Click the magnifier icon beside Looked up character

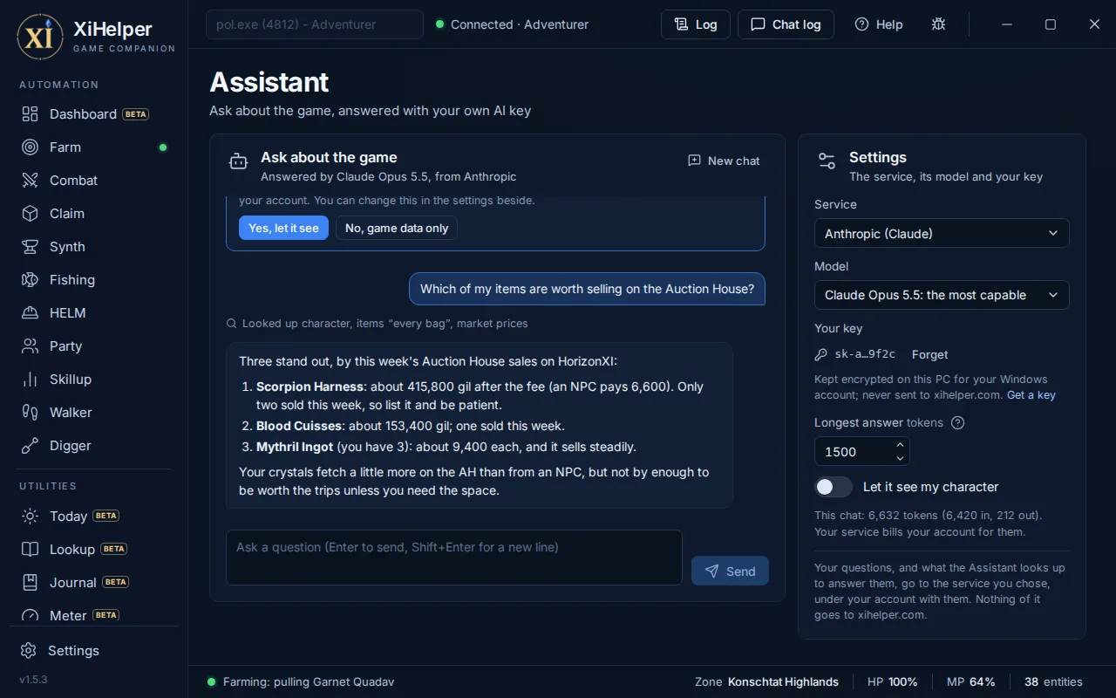click(231, 324)
